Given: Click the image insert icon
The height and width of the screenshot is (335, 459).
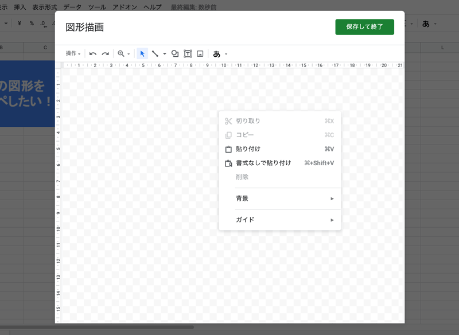Looking at the screenshot, I should coord(200,53).
